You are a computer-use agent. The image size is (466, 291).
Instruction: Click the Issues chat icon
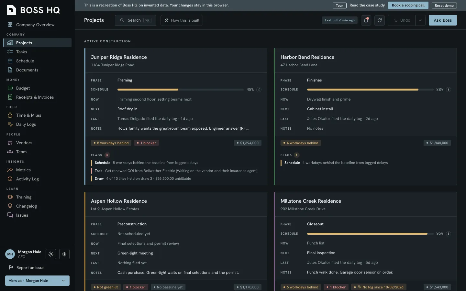point(10,215)
